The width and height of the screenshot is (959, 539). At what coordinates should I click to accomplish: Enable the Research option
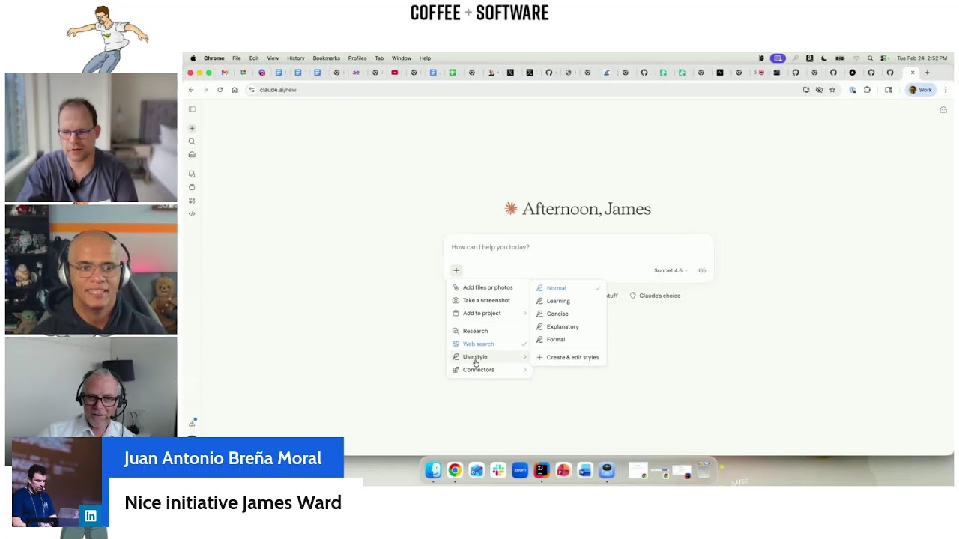coord(489,331)
